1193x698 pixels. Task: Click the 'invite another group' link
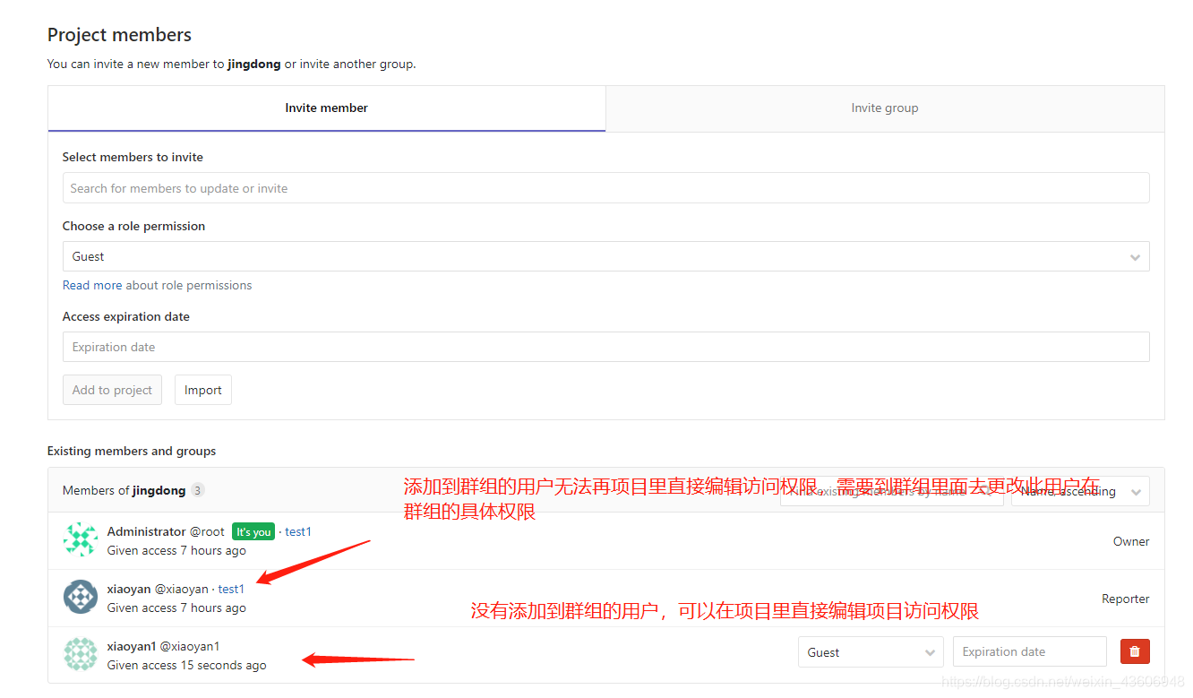click(x=357, y=65)
